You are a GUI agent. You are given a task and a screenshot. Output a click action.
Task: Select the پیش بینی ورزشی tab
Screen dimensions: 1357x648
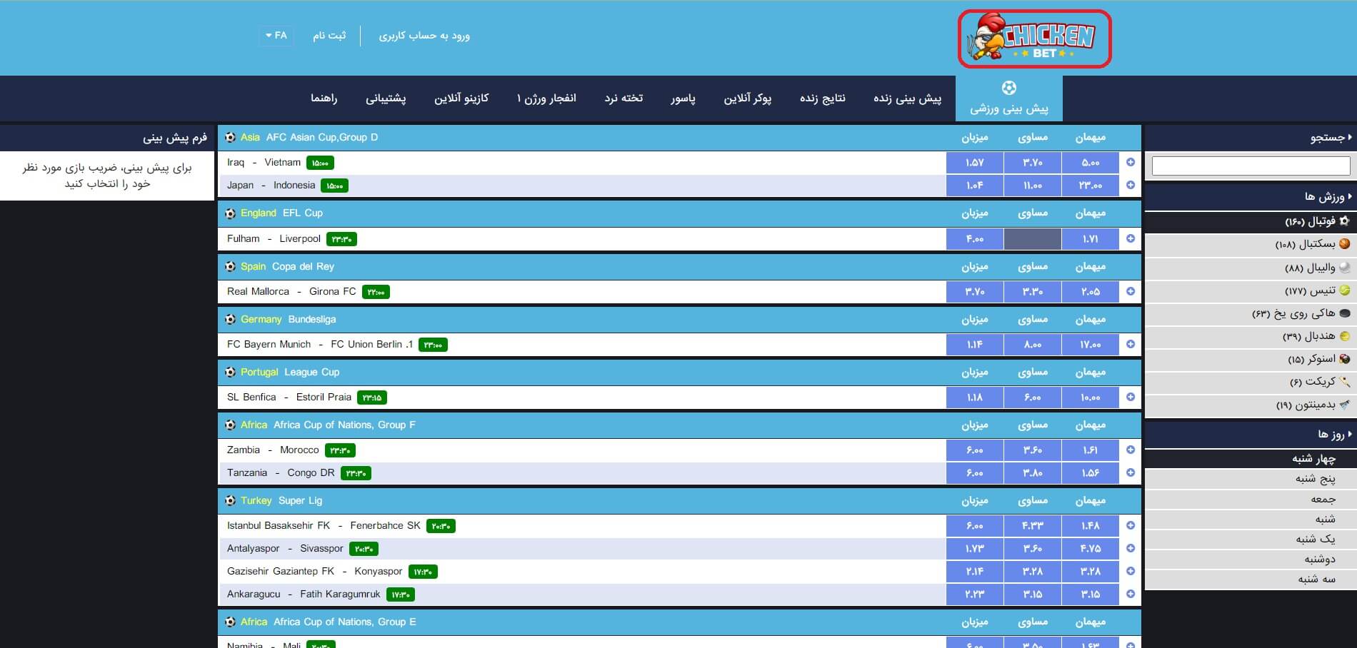click(x=1008, y=98)
